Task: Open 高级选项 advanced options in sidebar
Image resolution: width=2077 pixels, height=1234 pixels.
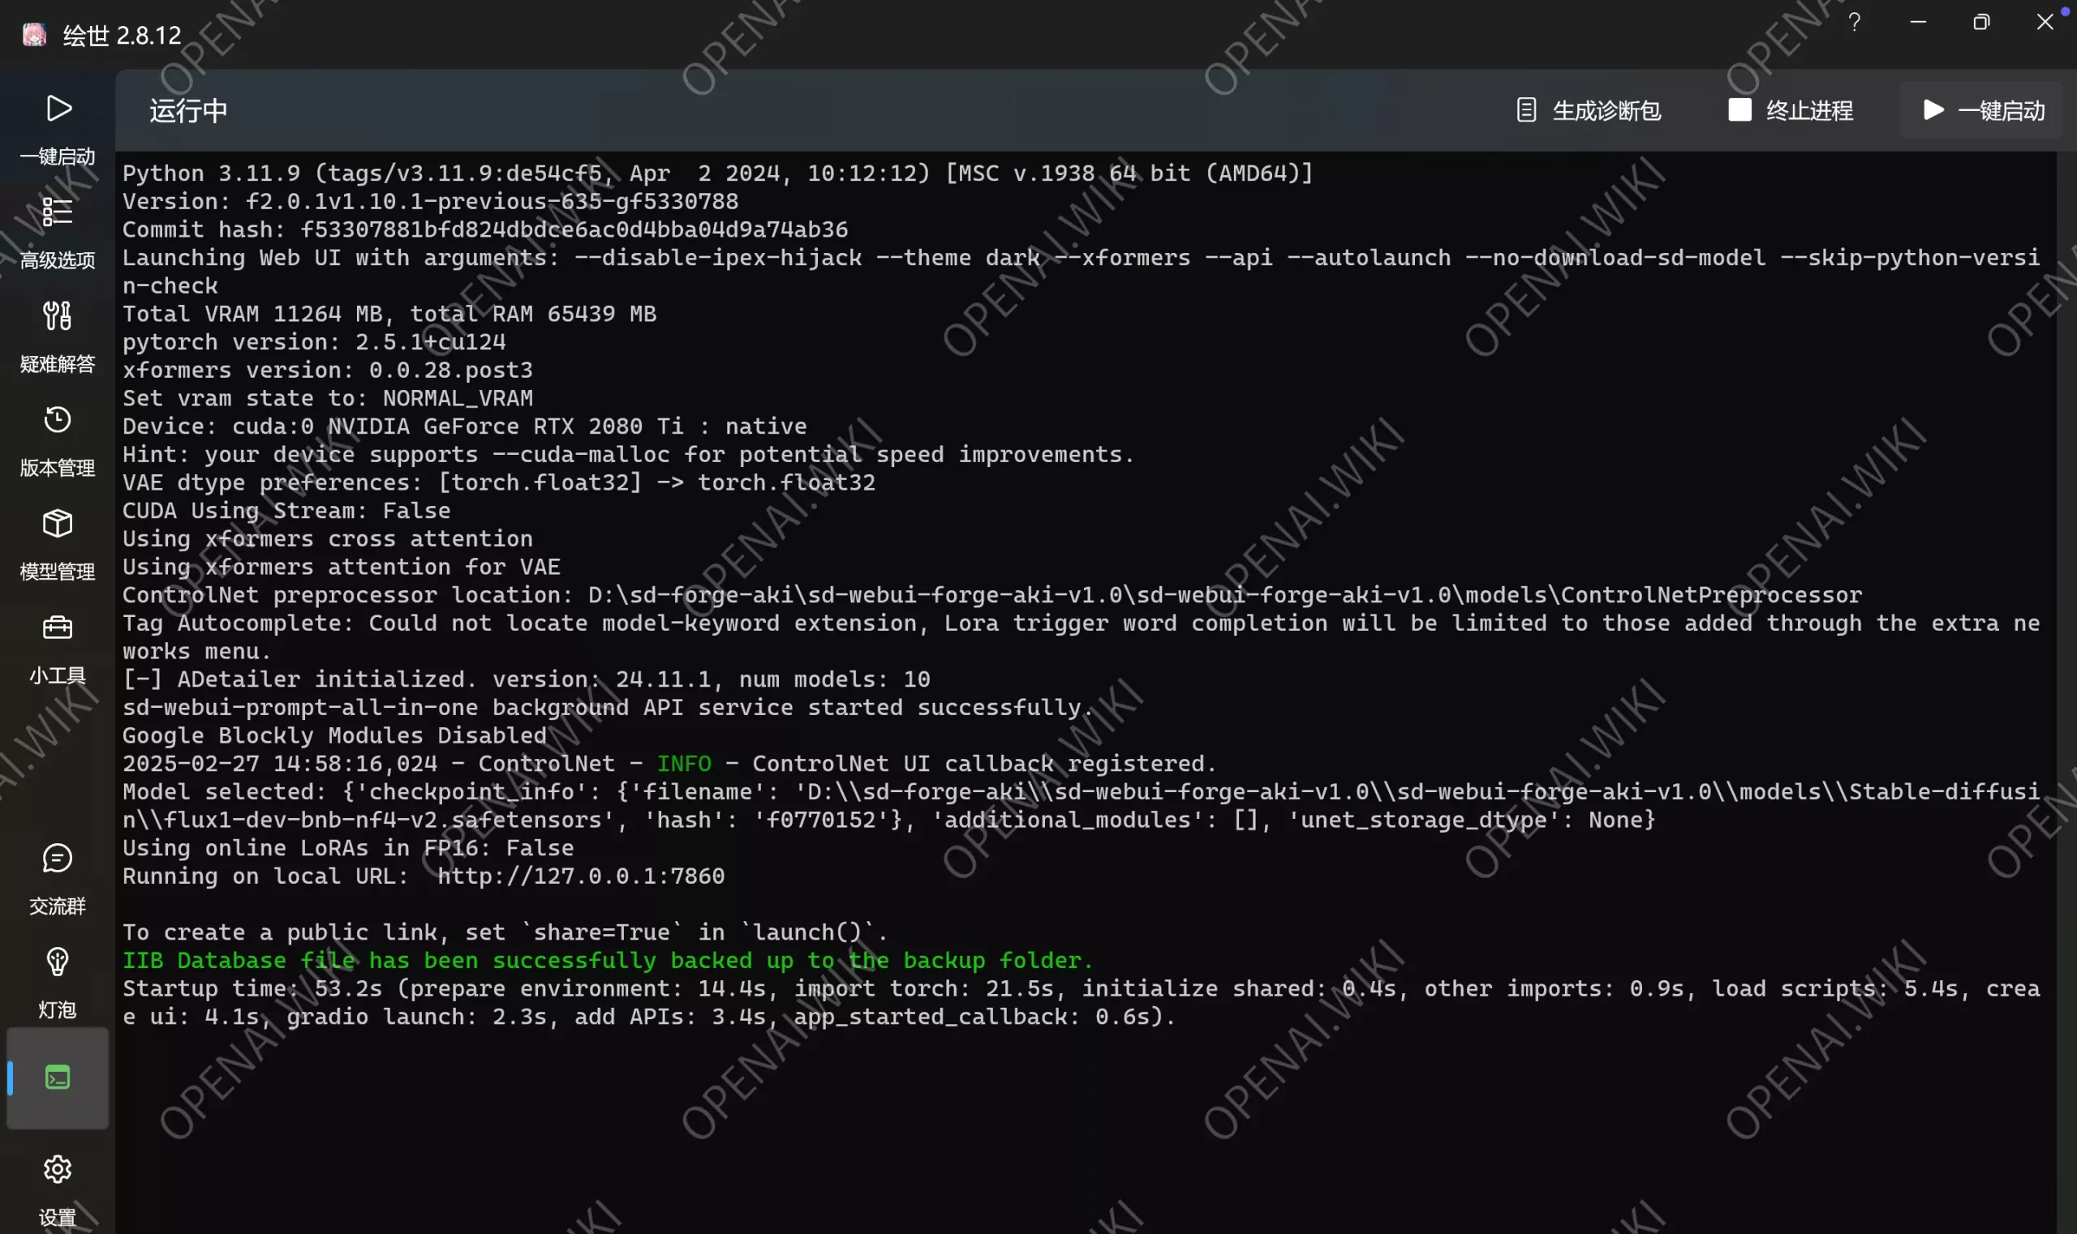Action: tap(58, 233)
